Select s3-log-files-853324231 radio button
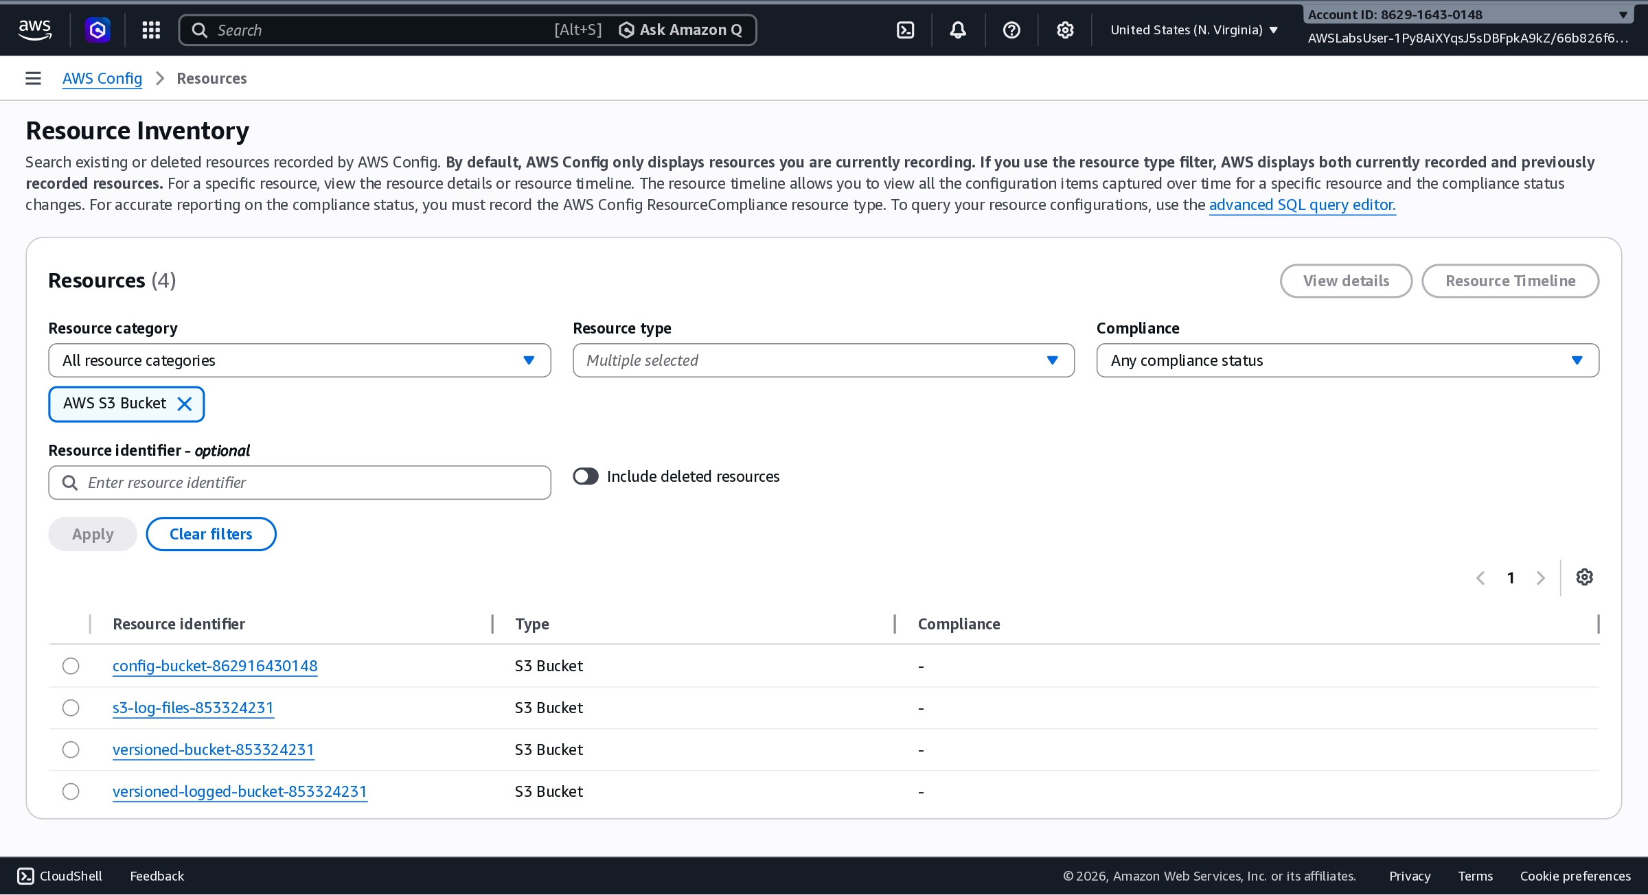 coord(71,708)
